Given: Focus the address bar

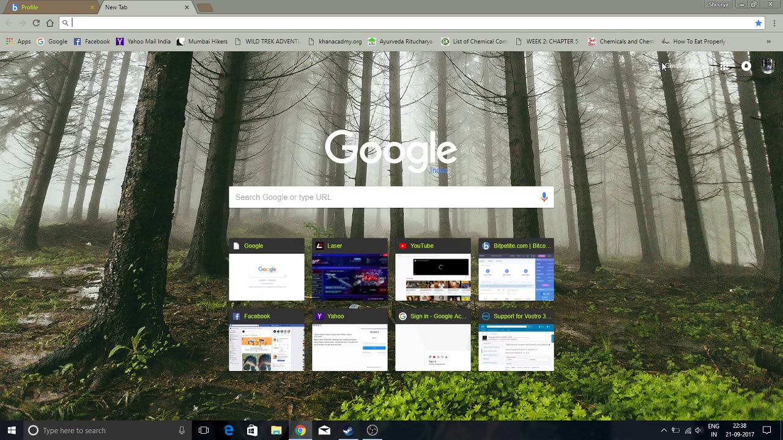Looking at the screenshot, I should [410, 23].
